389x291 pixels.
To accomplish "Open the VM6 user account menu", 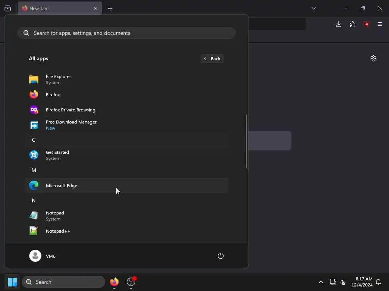I will coord(43,256).
